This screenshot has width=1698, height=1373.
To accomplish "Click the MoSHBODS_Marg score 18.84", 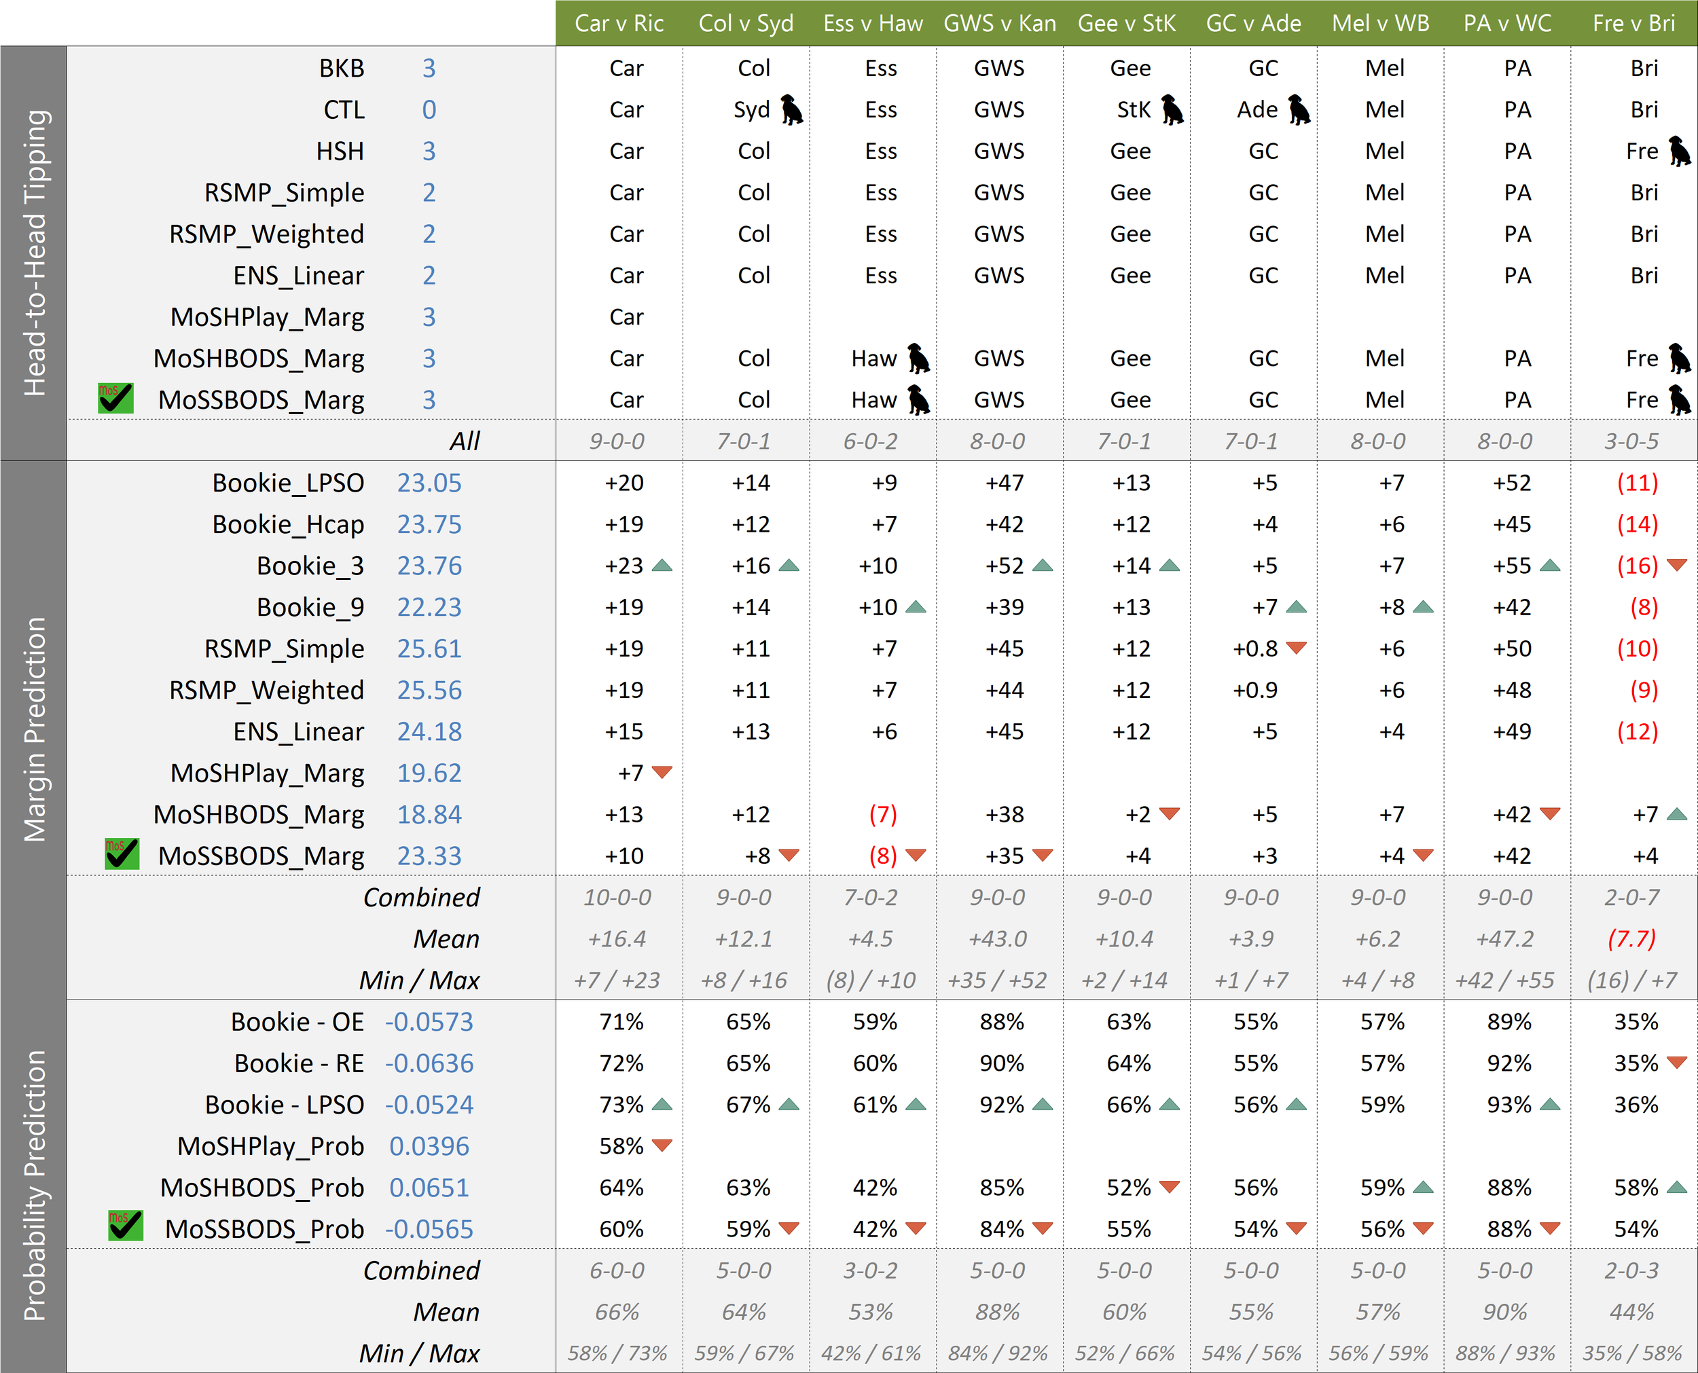I will point(429,814).
